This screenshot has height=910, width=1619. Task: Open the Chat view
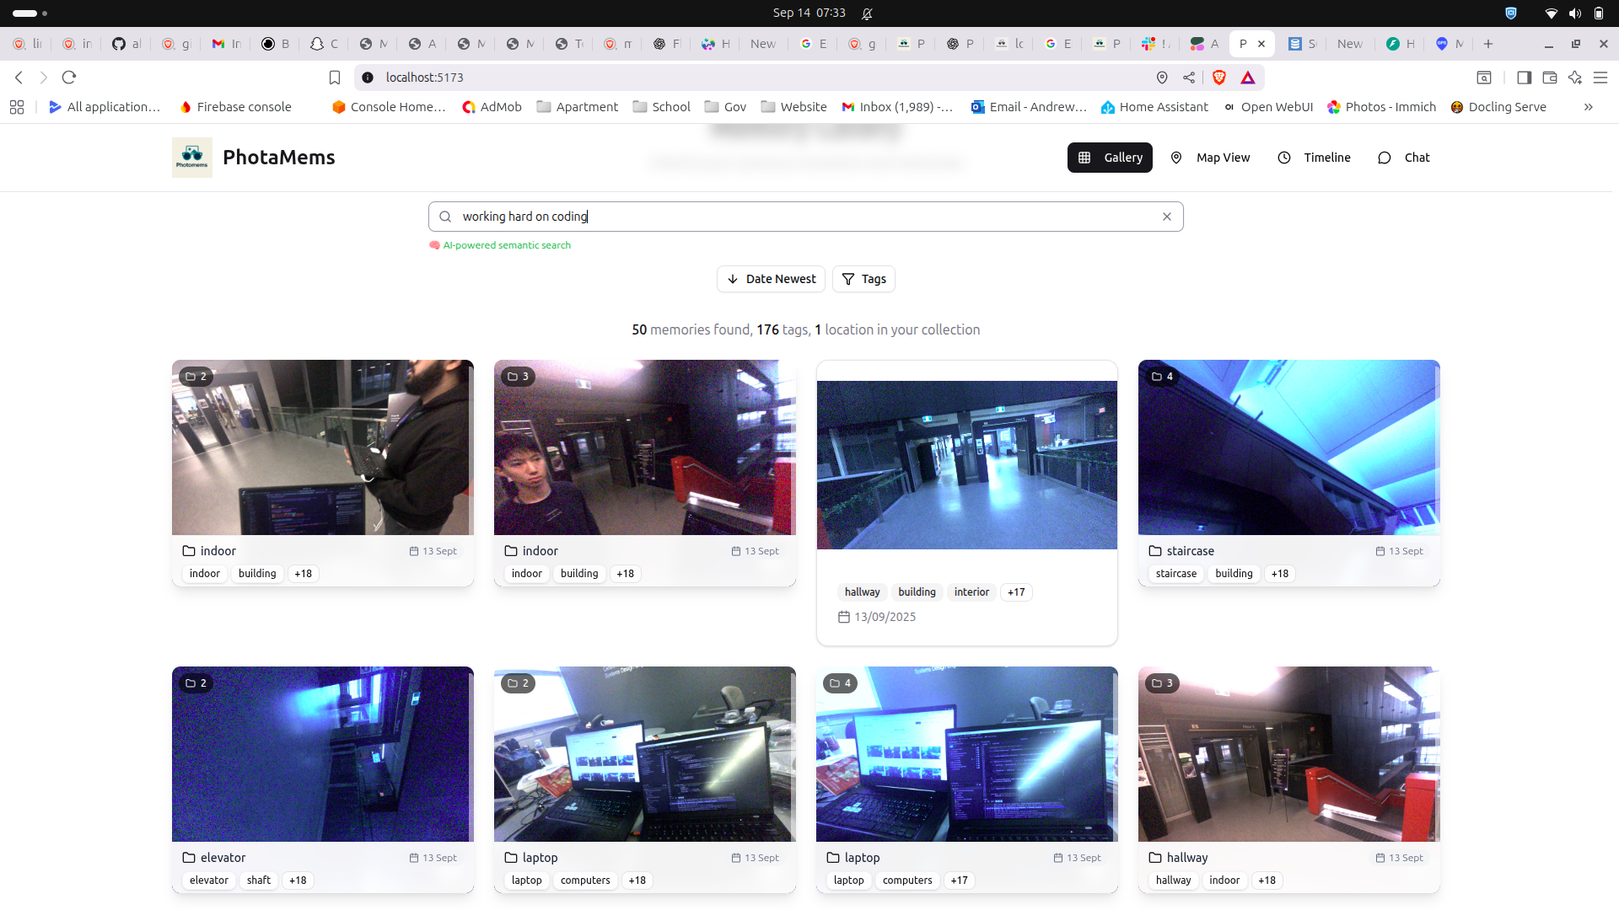[x=1404, y=158]
